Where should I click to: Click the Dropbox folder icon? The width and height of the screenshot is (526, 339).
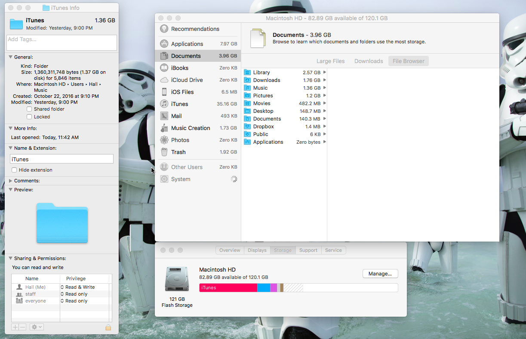coord(247,127)
